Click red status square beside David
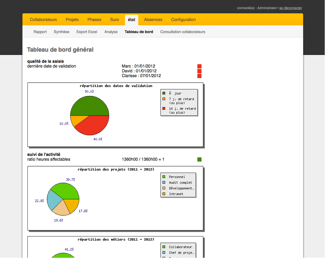Viewport: 325px width, 258px height. click(x=199, y=71)
